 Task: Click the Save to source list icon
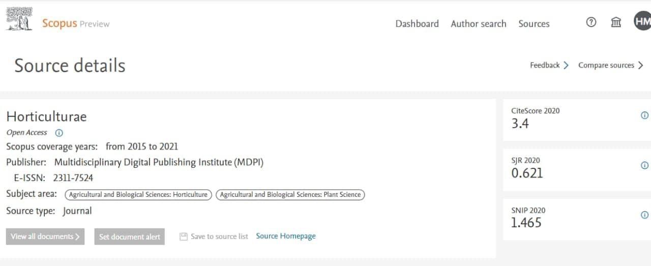pos(184,237)
